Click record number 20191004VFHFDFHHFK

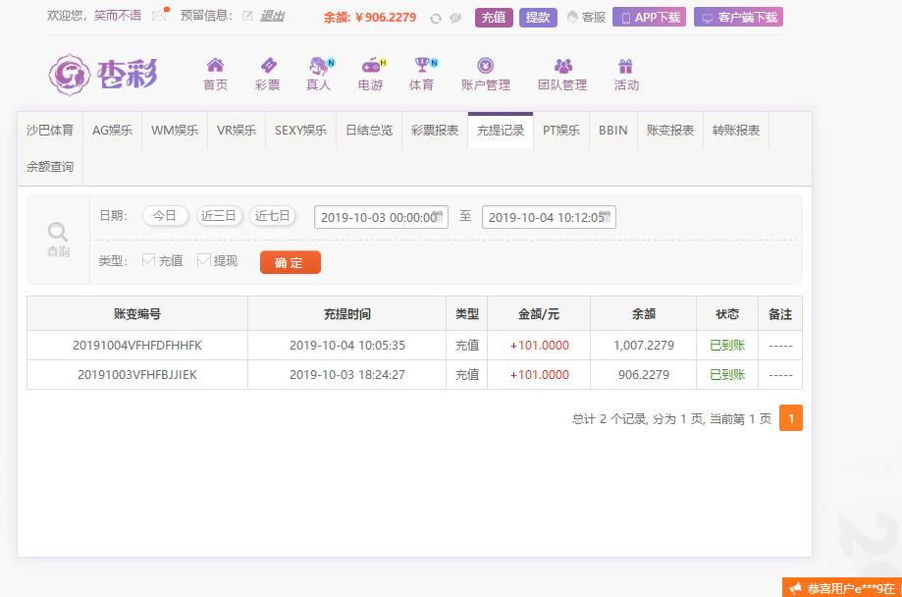(x=136, y=346)
